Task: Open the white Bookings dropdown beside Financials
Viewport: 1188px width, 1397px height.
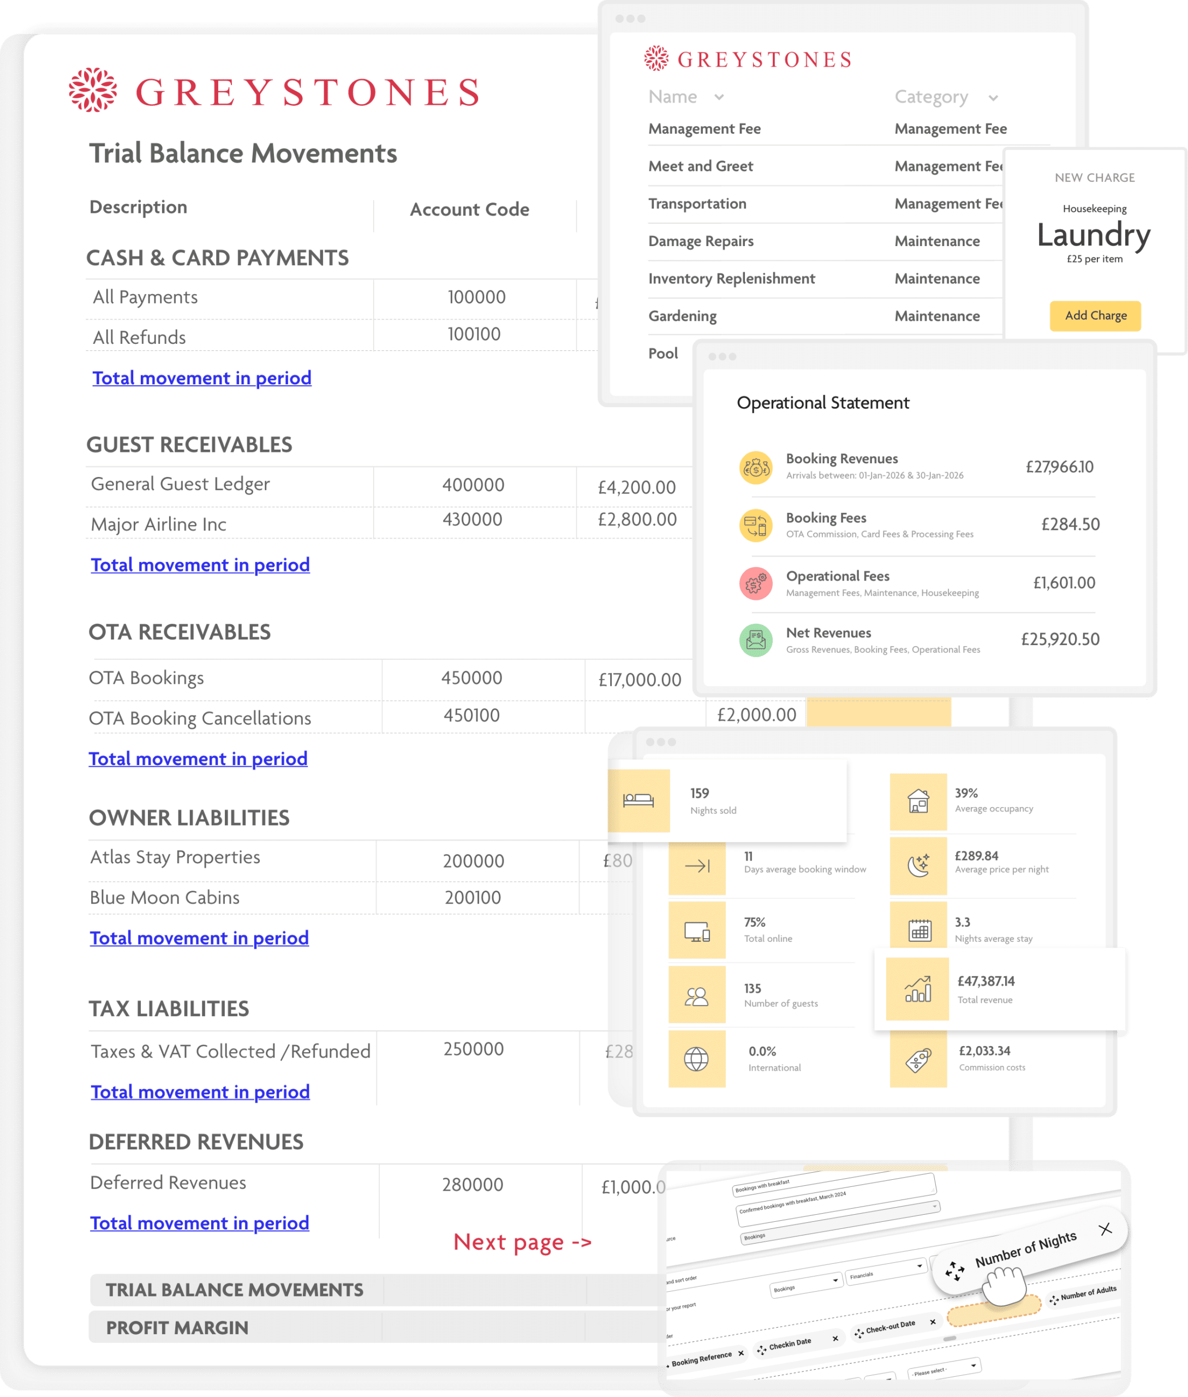Action: coord(806,1285)
